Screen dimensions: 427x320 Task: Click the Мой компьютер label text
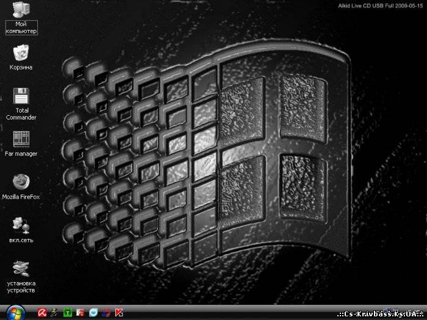(21, 27)
